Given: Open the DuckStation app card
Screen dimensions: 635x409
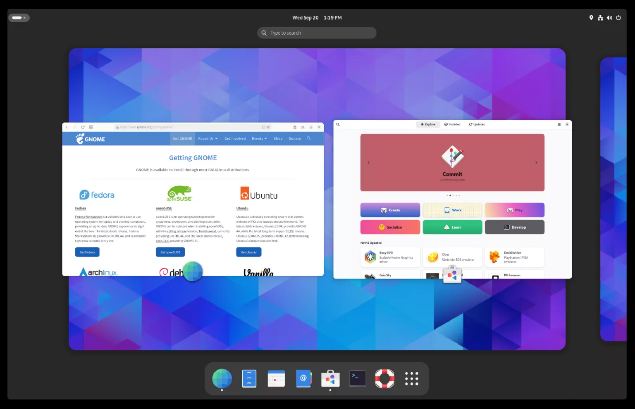Looking at the screenshot, I should [515, 257].
